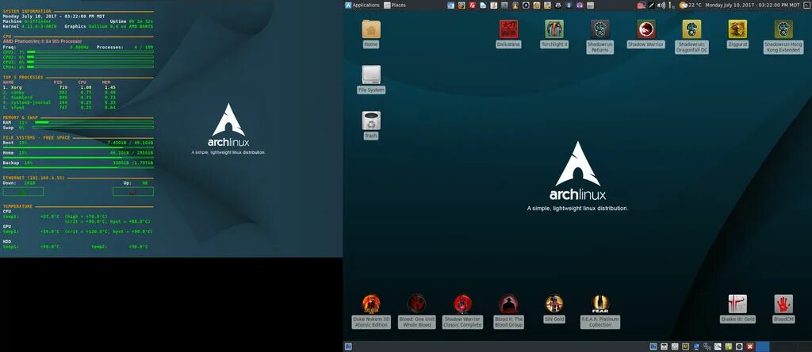Launch the SiN Gold shortcut

(x=554, y=304)
